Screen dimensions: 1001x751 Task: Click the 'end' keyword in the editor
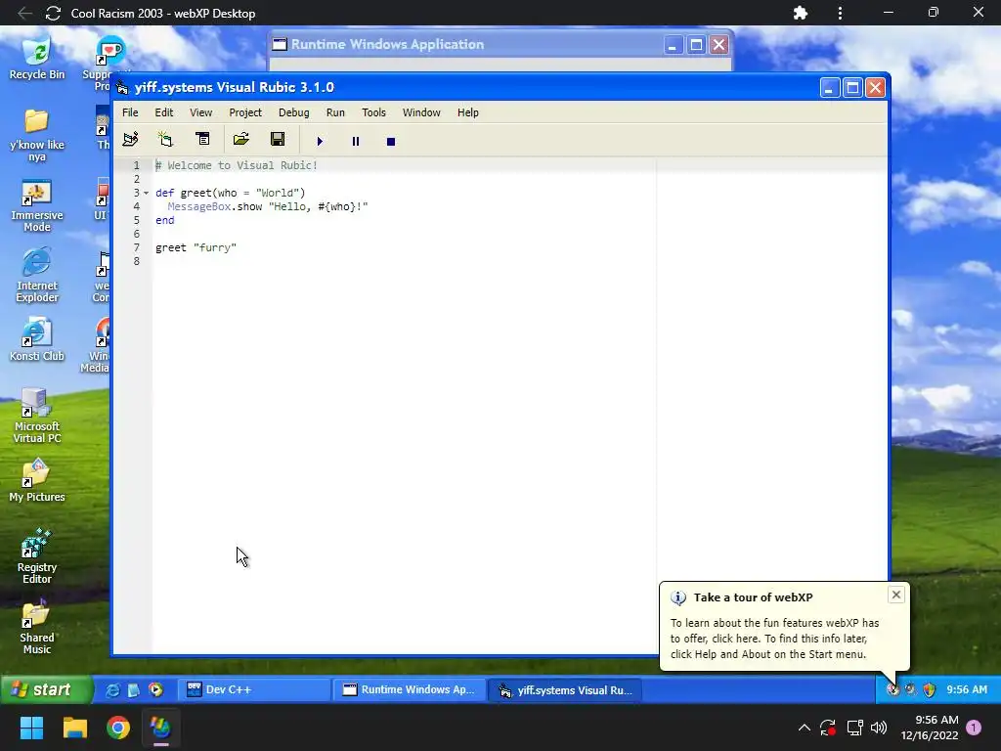164,220
